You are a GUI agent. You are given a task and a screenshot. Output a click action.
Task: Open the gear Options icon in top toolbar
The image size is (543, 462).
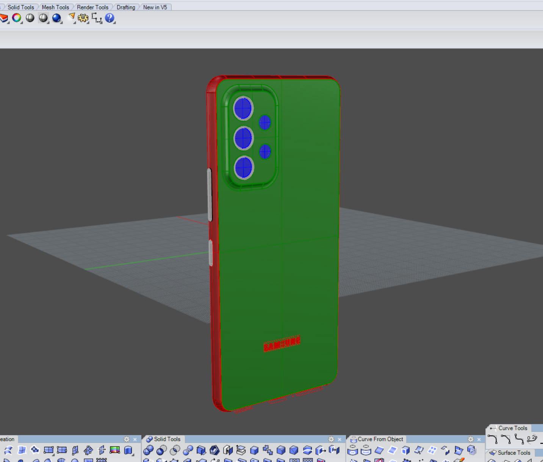pos(83,18)
